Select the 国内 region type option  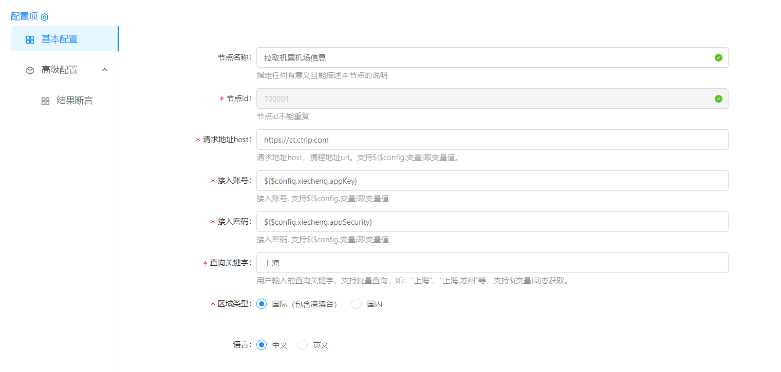click(x=357, y=304)
